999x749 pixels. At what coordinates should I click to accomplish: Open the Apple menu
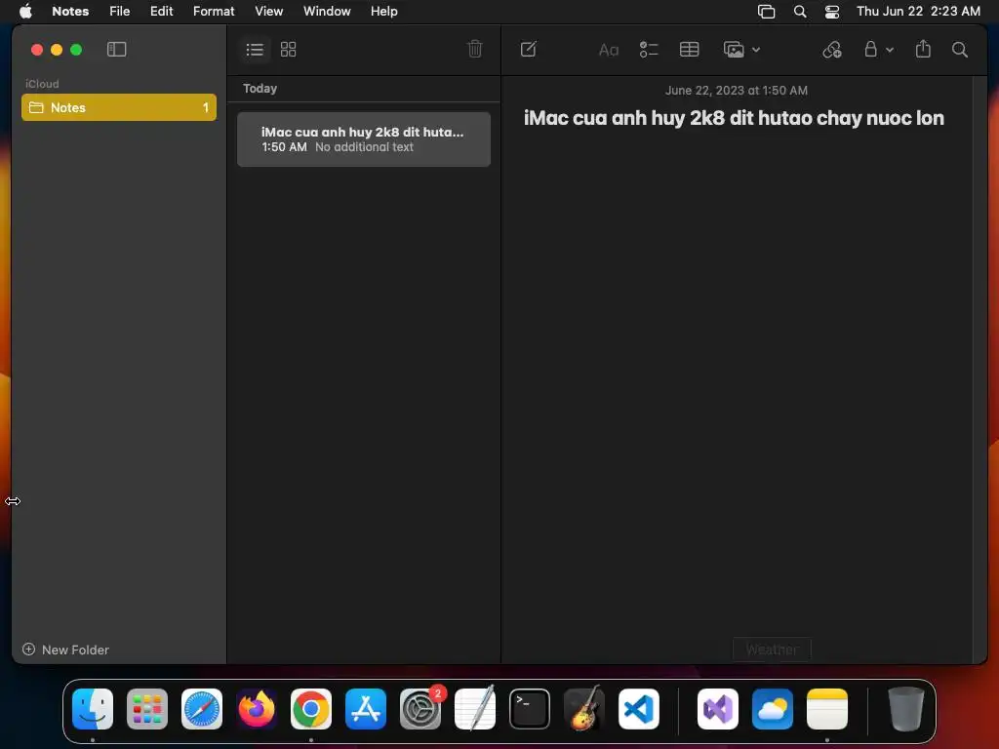coord(25,11)
